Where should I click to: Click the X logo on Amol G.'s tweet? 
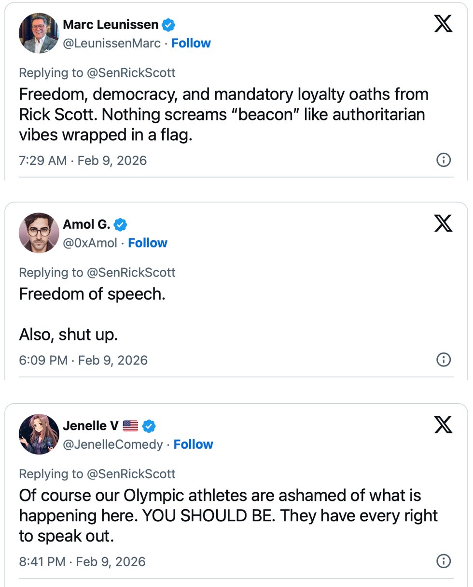443,223
